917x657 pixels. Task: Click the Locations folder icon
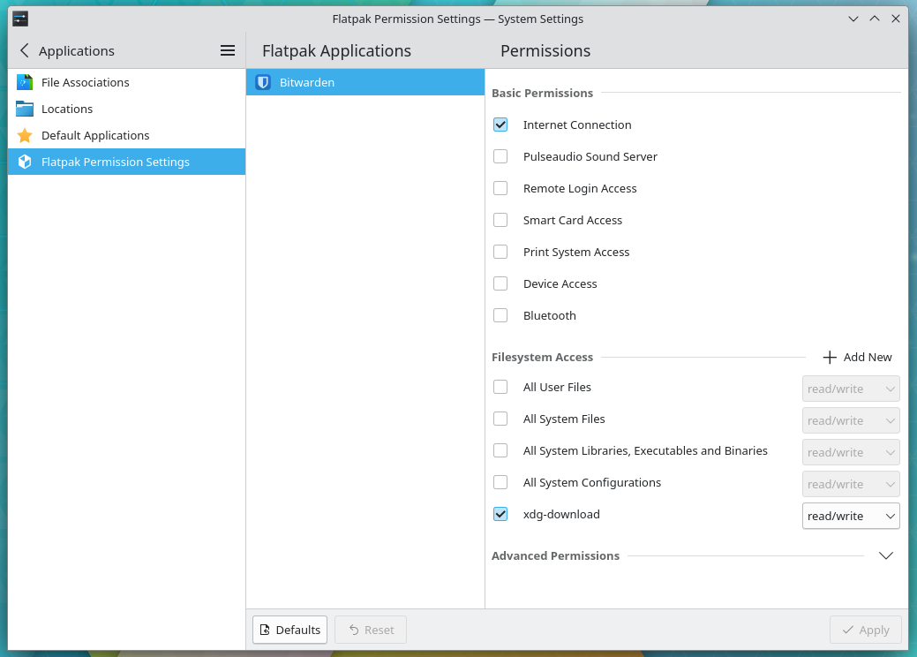[23, 110]
